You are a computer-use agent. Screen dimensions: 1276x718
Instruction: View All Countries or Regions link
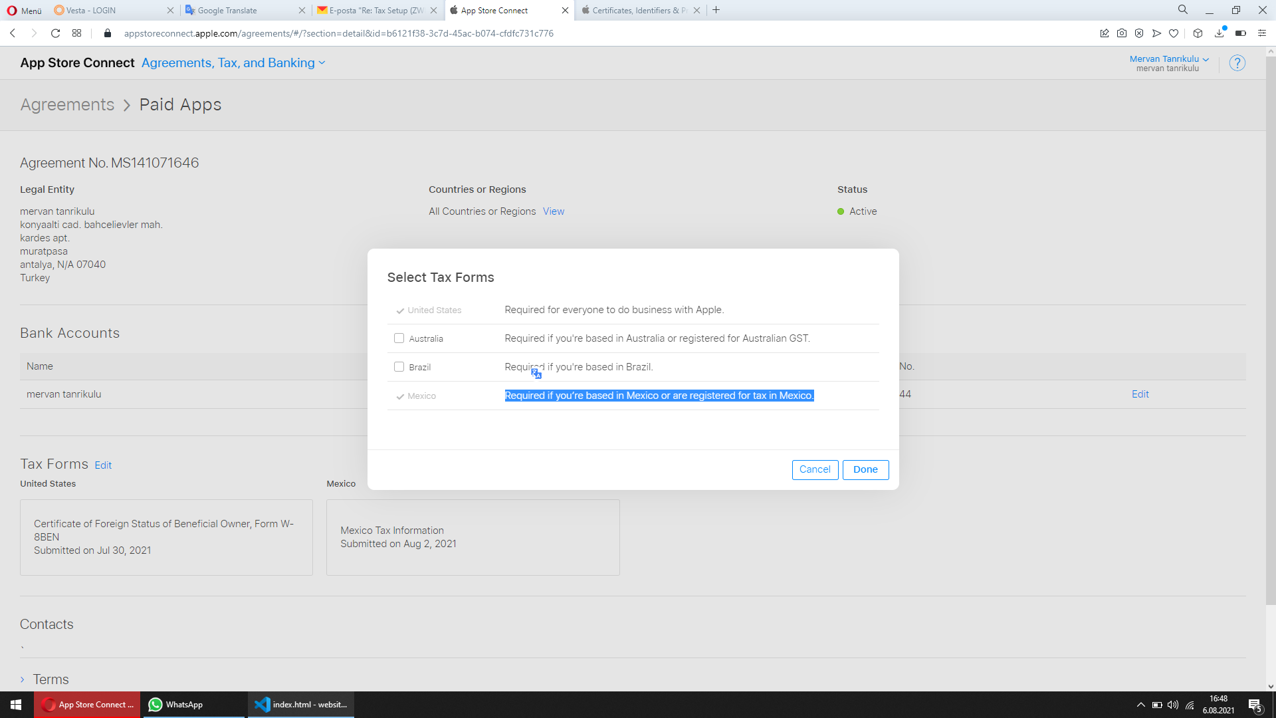tap(554, 211)
